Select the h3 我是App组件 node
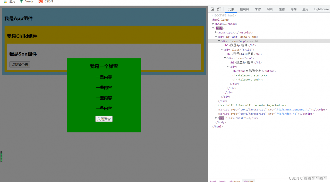This screenshot has height=182, width=330. click(240, 45)
